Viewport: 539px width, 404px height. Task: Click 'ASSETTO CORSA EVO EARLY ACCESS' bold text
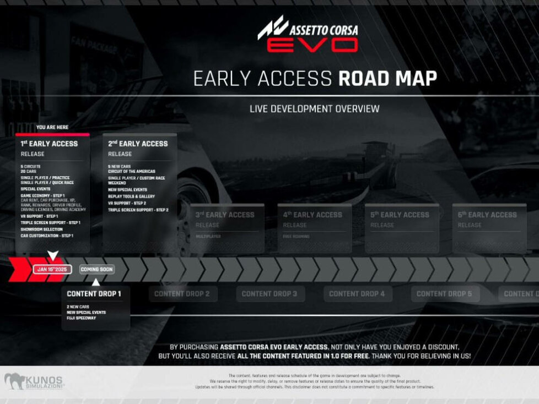pos(274,347)
